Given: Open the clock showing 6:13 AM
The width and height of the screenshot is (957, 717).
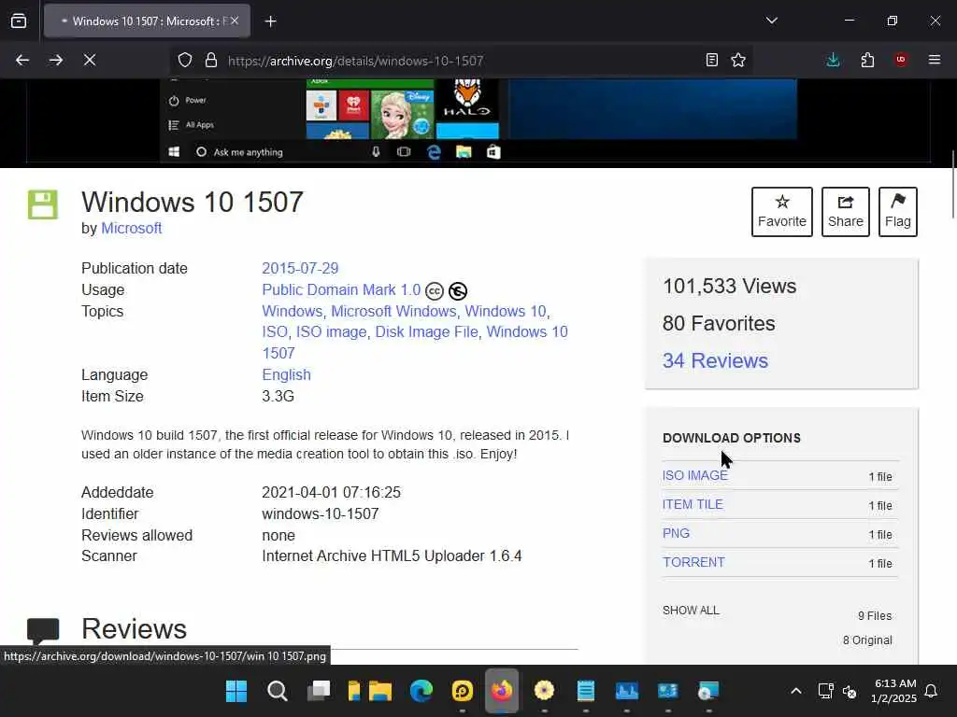Looking at the screenshot, I should click(x=894, y=691).
